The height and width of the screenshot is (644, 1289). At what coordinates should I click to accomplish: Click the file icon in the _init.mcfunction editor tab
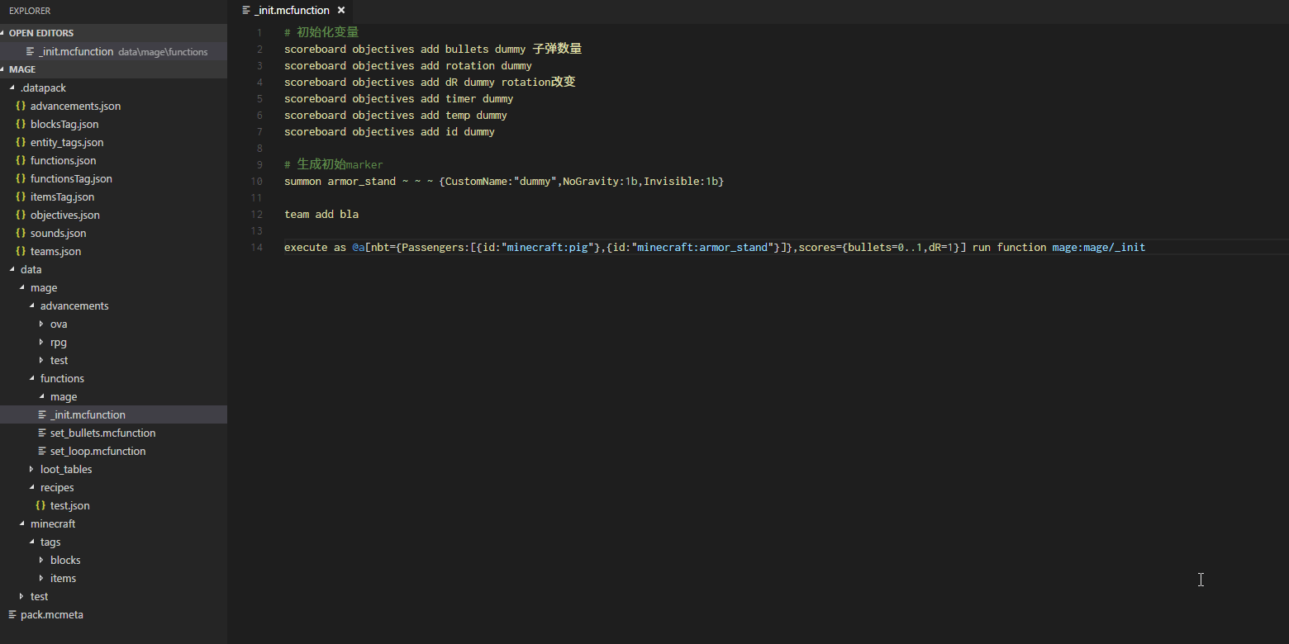tap(246, 11)
